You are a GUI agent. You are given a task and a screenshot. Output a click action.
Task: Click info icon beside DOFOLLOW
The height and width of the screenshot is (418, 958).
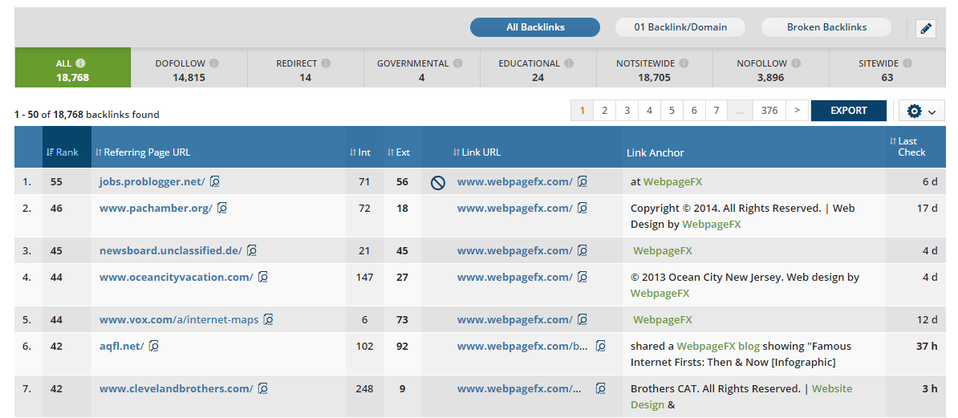pyautogui.click(x=214, y=63)
